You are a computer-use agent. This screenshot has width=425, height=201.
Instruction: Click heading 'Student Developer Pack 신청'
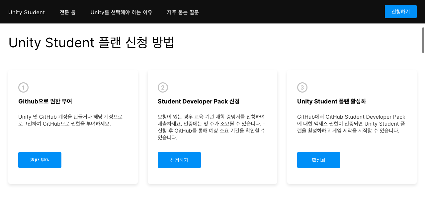(x=199, y=101)
